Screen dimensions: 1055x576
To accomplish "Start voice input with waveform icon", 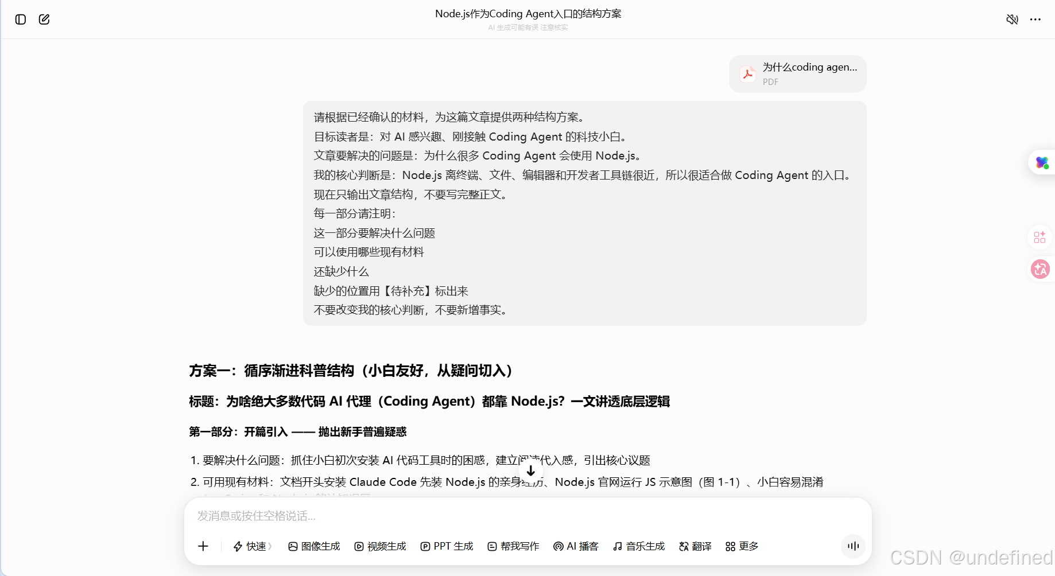I will [x=854, y=546].
